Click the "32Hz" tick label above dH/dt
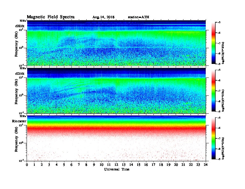This screenshot has width=245, height=189. pos(23,21)
